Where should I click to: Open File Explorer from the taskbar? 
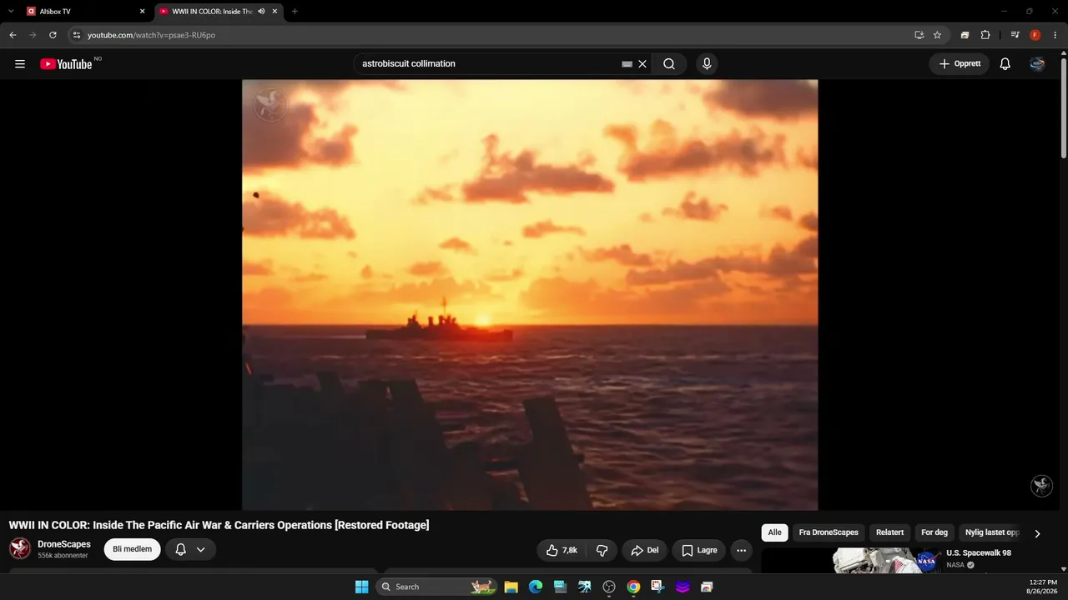point(511,587)
